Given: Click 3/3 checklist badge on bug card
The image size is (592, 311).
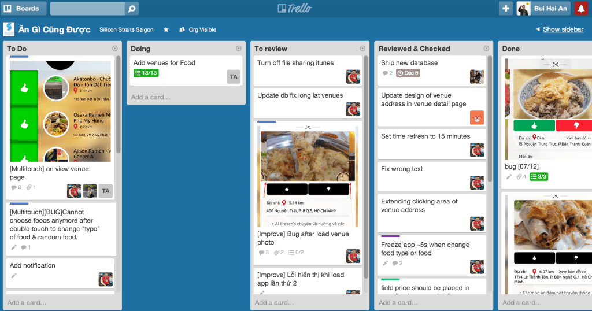Looking at the screenshot, I should coord(538,177).
